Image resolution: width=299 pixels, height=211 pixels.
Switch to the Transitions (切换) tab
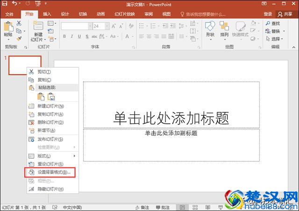click(x=83, y=14)
